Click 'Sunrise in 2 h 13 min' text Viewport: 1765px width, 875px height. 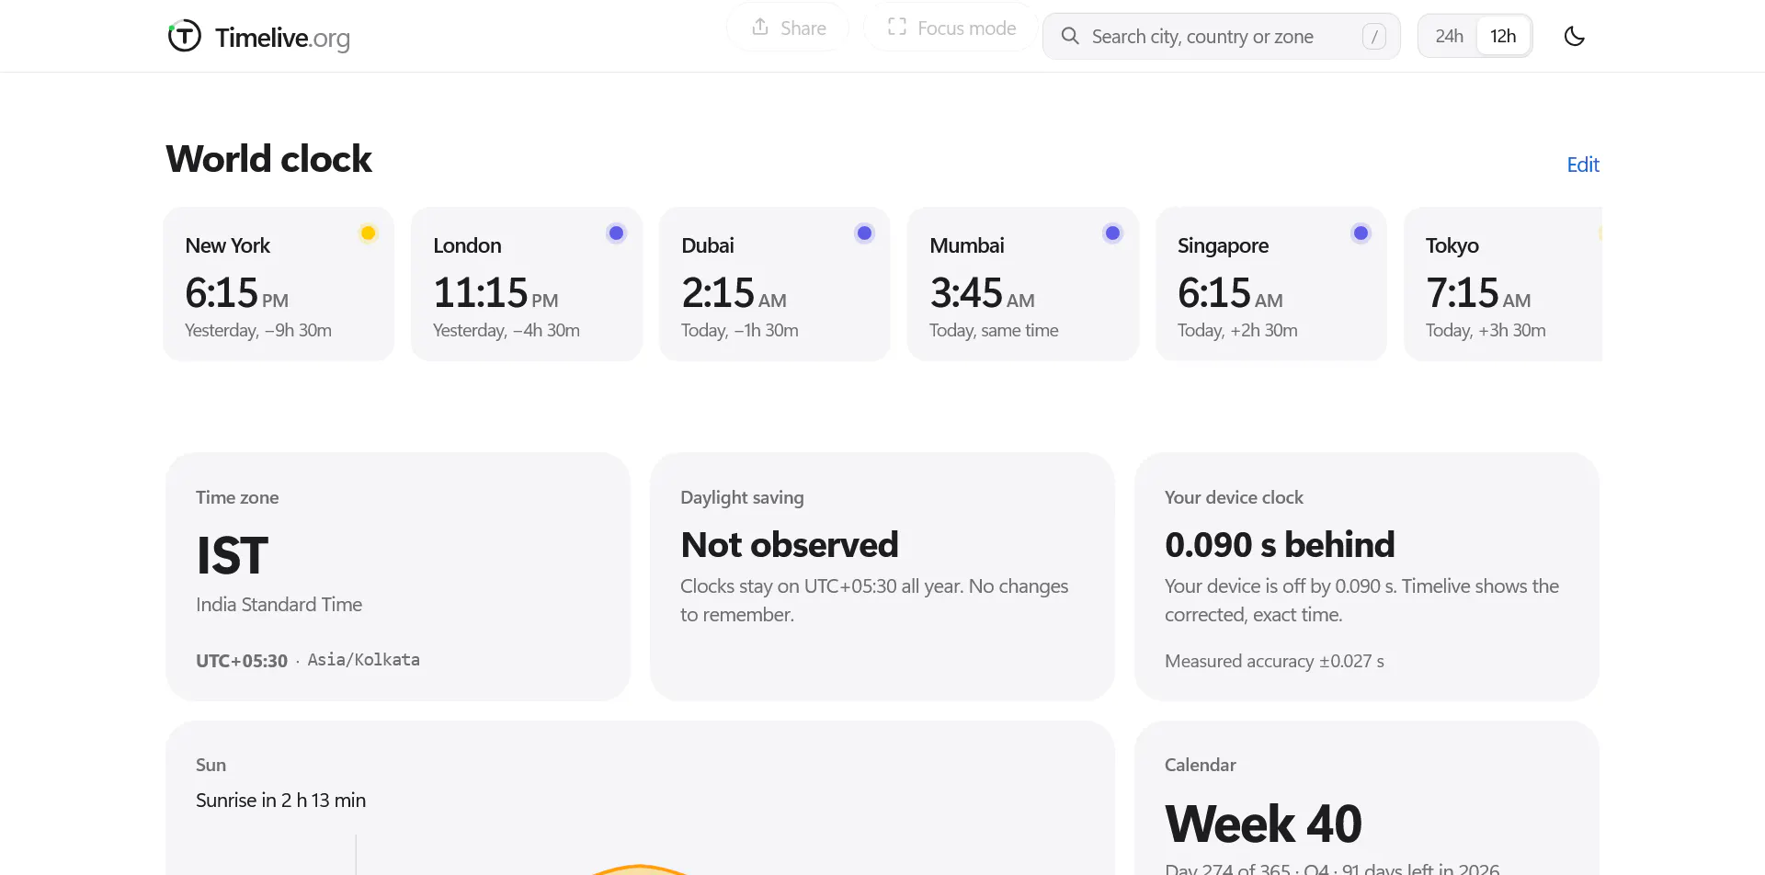pos(280,801)
